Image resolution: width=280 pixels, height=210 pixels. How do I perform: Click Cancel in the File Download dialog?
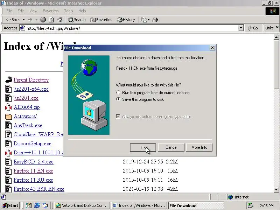(x=171, y=147)
